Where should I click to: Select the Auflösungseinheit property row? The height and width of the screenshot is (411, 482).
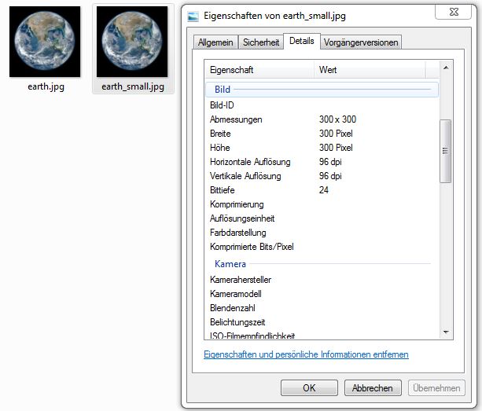pyautogui.click(x=322, y=218)
